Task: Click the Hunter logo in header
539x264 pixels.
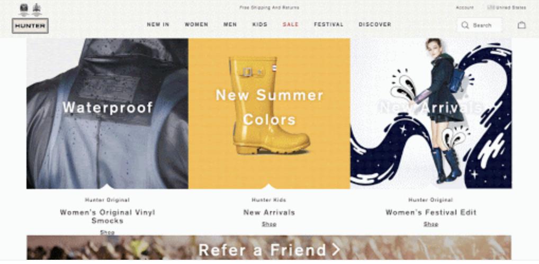Action: [x=30, y=26]
